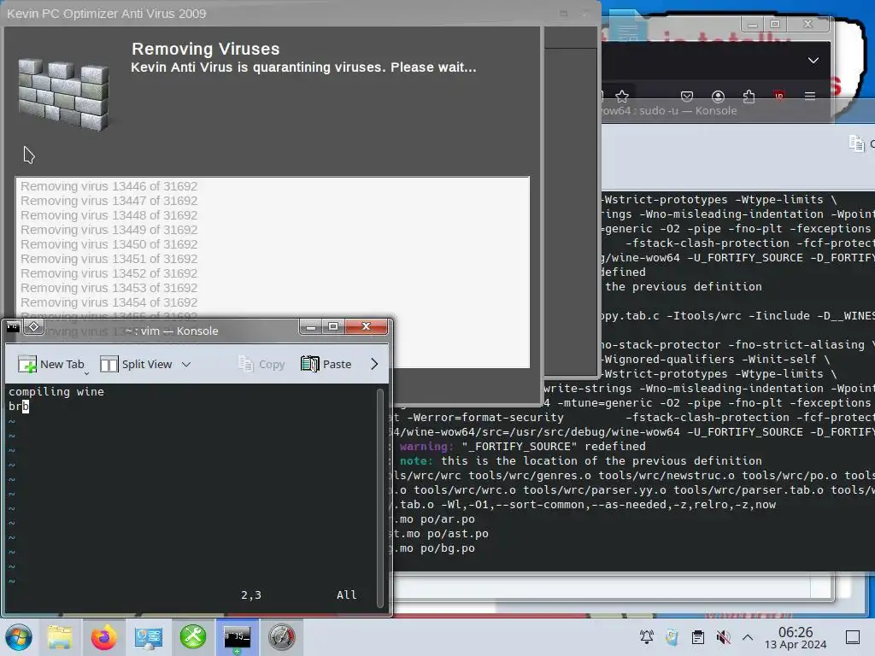Click the keep-above diamond icon on Konsole title bar

point(33,327)
